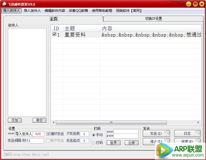The width and height of the screenshot is (206, 160).
Task: Click the app icon in title bar
Action: (x=4, y=4)
